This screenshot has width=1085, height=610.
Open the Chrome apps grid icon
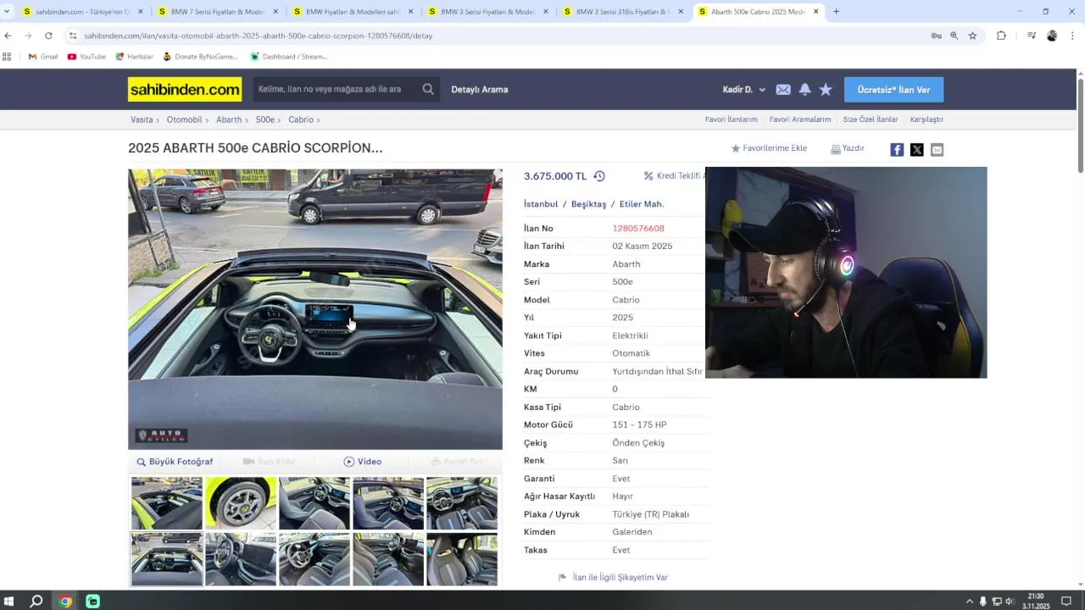7,57
